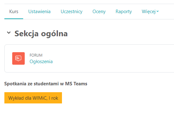This screenshot has height=115, width=174.
Task: Open the red Forum activity icon
Action: coord(18,58)
